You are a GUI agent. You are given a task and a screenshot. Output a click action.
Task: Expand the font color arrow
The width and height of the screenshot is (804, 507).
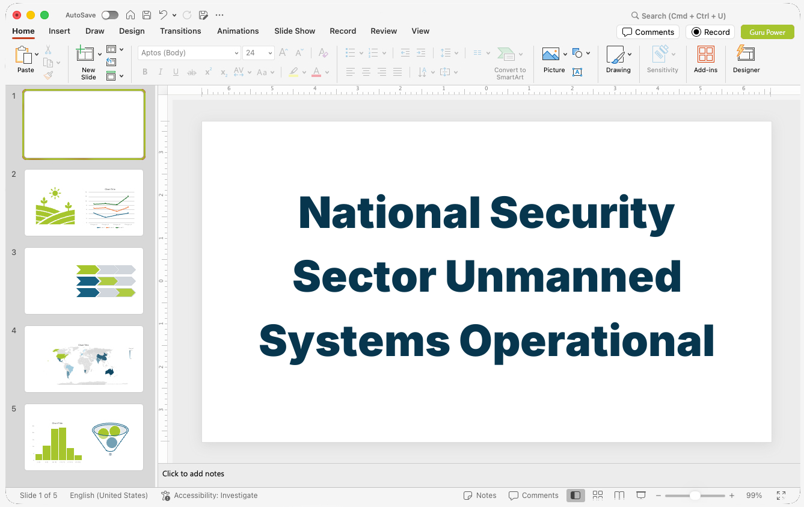pyautogui.click(x=327, y=73)
